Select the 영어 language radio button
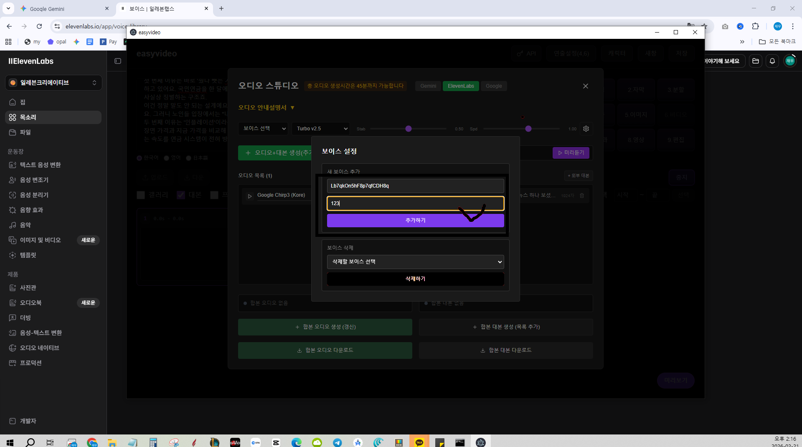This screenshot has height=447, width=802. click(167, 158)
